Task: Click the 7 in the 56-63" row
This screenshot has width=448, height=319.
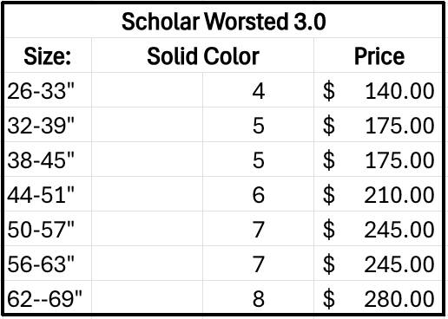Action: [258, 264]
